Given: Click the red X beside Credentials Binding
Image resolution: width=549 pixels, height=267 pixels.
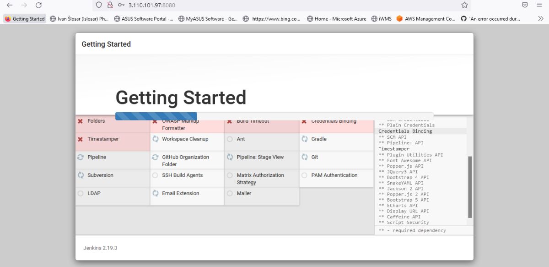Looking at the screenshot, I should [x=304, y=121].
